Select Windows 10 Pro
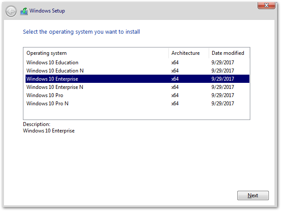Screen dimensions: 281x211 (x=137, y=95)
